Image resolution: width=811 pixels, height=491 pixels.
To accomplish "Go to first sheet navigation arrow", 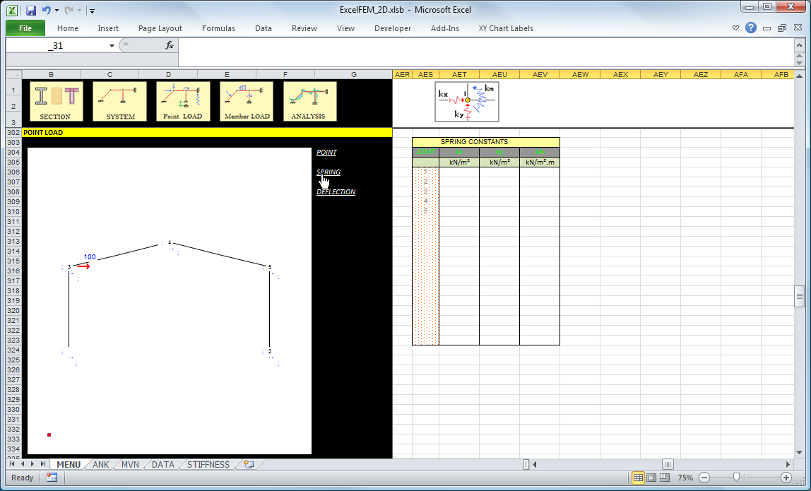I will pos(12,465).
